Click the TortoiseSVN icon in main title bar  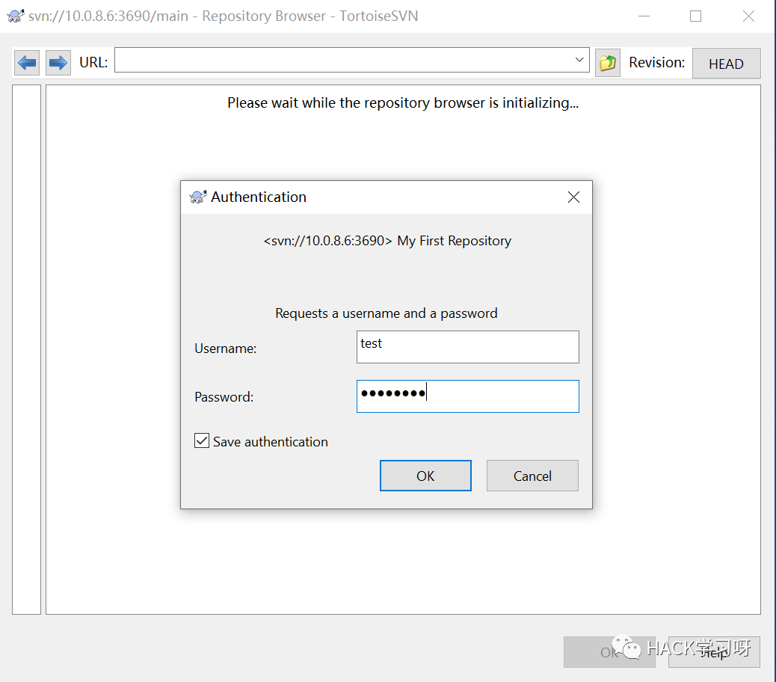16,16
